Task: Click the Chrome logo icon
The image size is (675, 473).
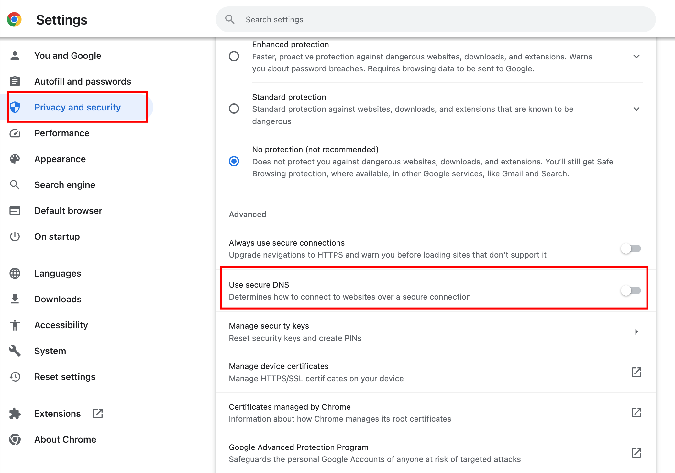Action: pos(14,20)
